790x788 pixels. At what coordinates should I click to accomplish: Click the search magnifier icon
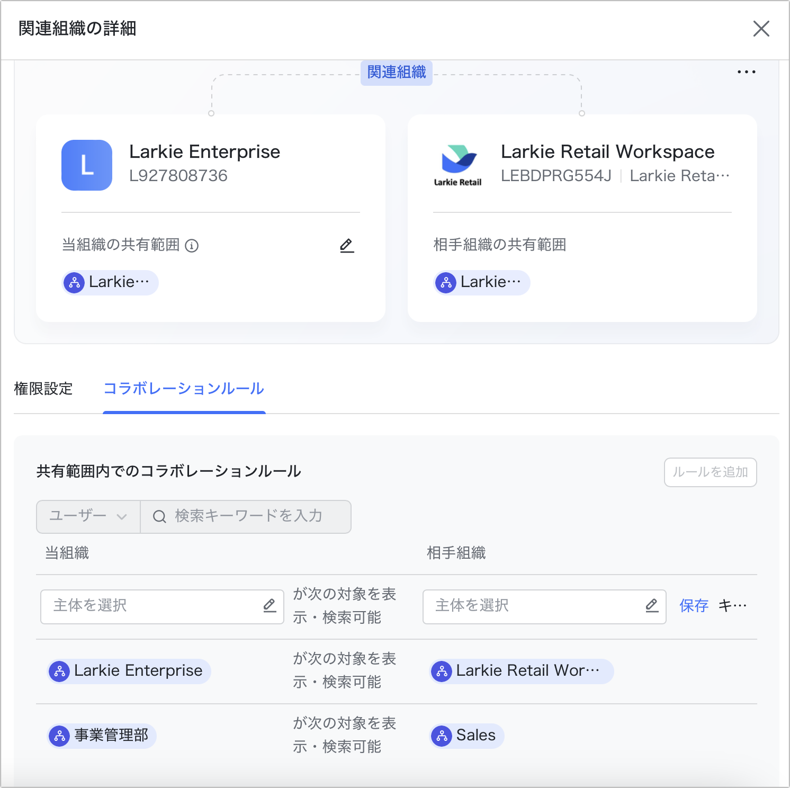click(x=159, y=516)
